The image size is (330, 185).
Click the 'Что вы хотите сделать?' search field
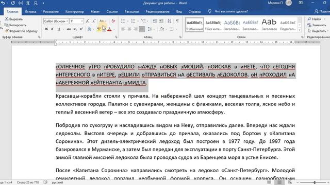pyautogui.click(x=231, y=11)
